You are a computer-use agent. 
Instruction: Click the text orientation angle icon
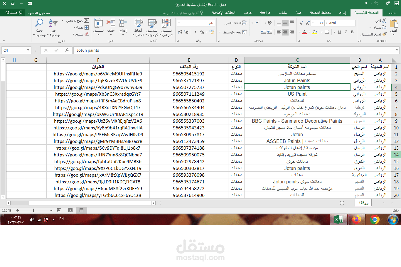click(x=270, y=23)
